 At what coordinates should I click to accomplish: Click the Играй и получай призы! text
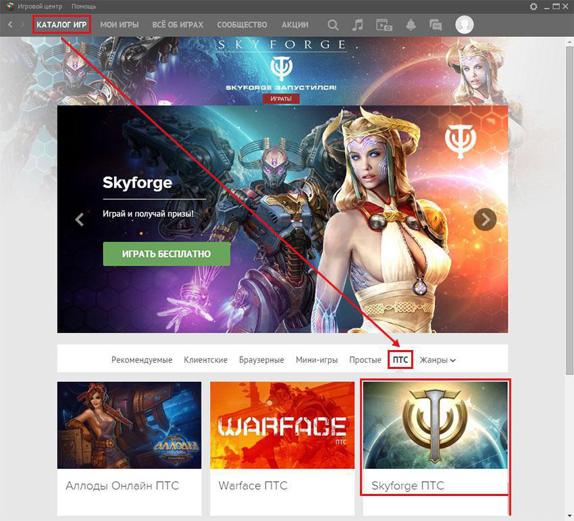149,214
